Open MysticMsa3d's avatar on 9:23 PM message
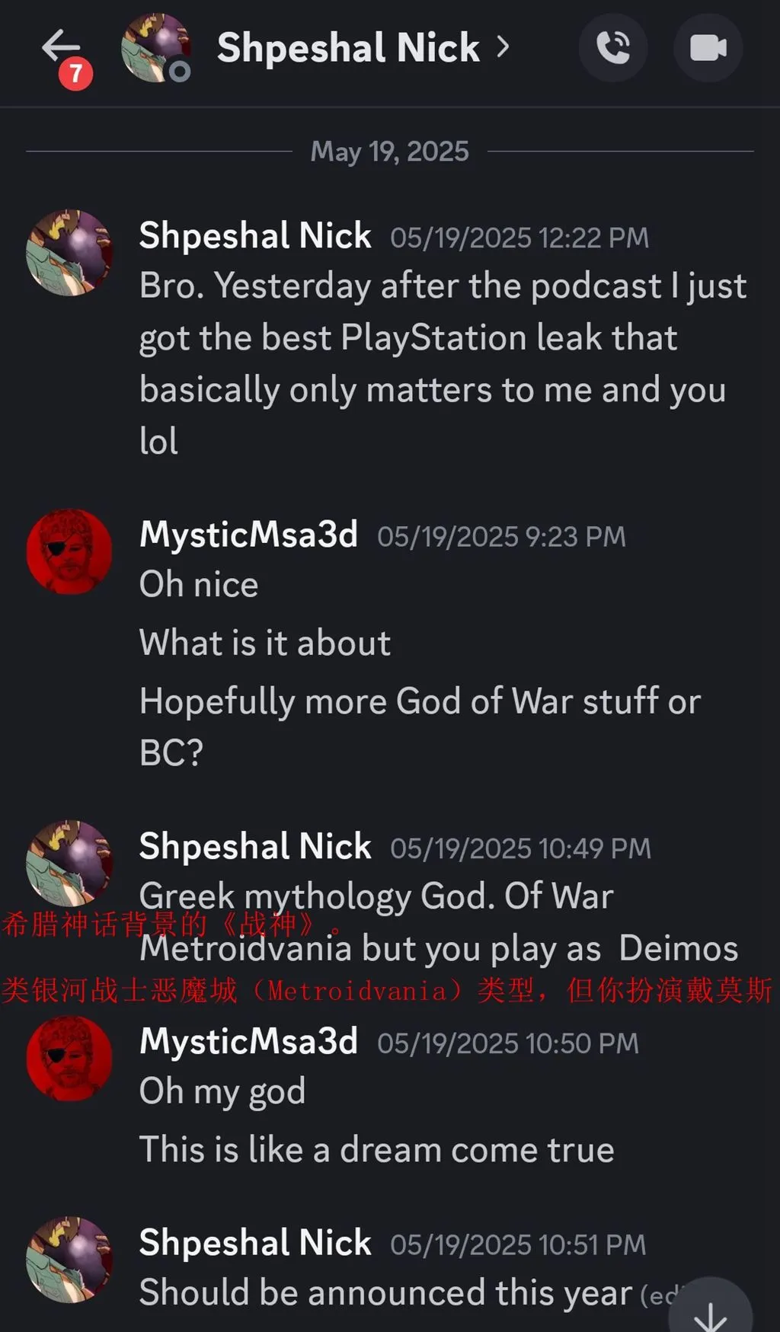Viewport: 780px width, 1332px height. tap(69, 551)
